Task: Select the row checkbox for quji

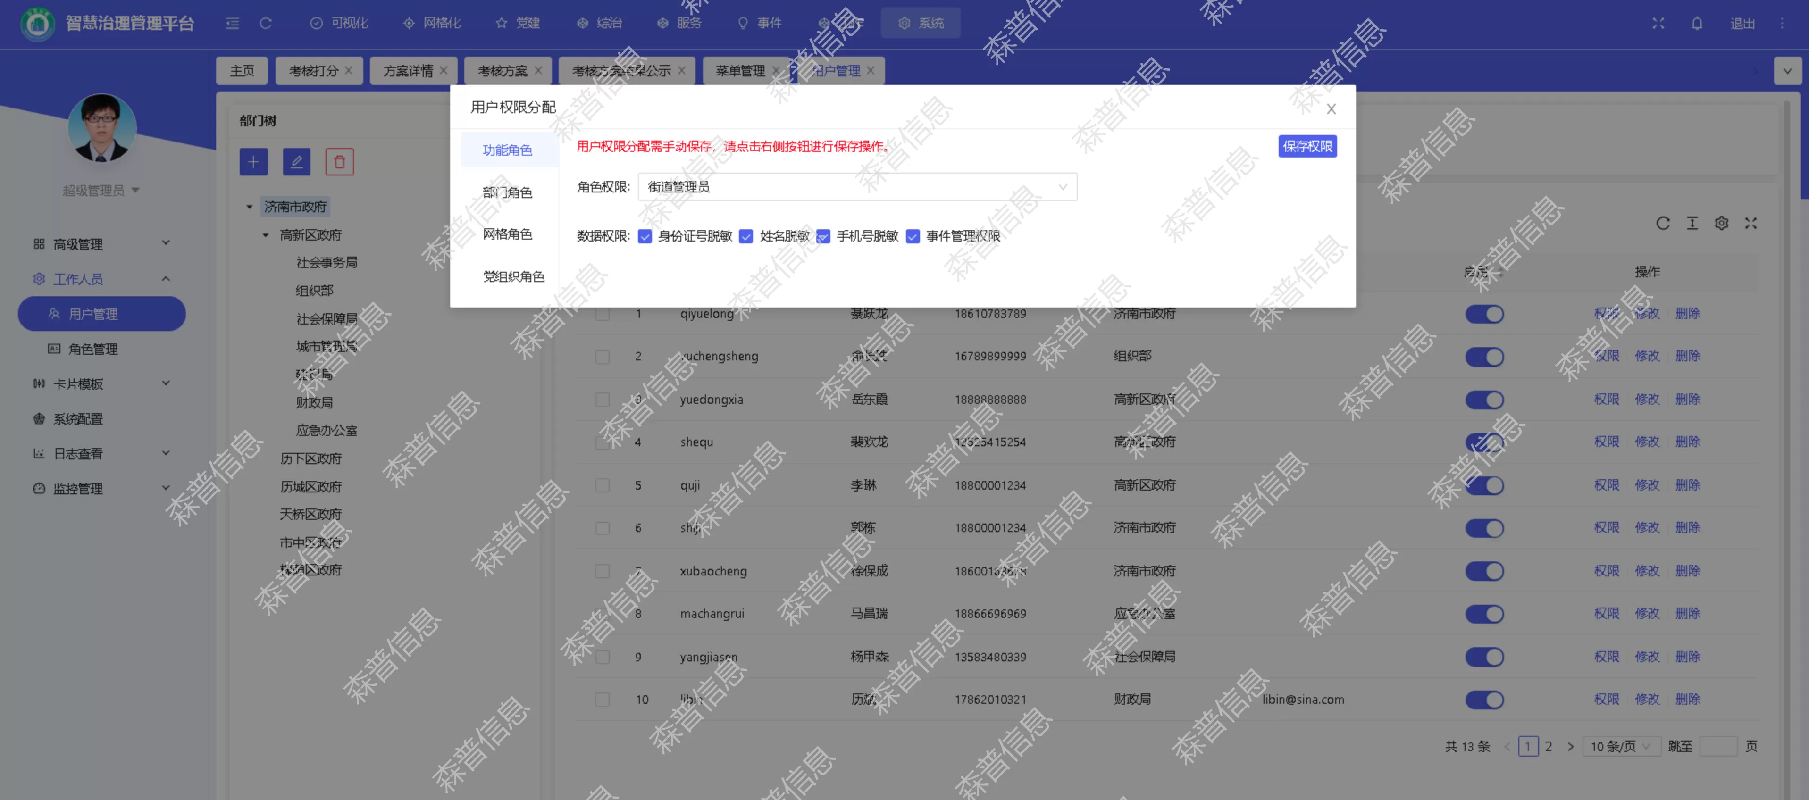Action: 602,486
